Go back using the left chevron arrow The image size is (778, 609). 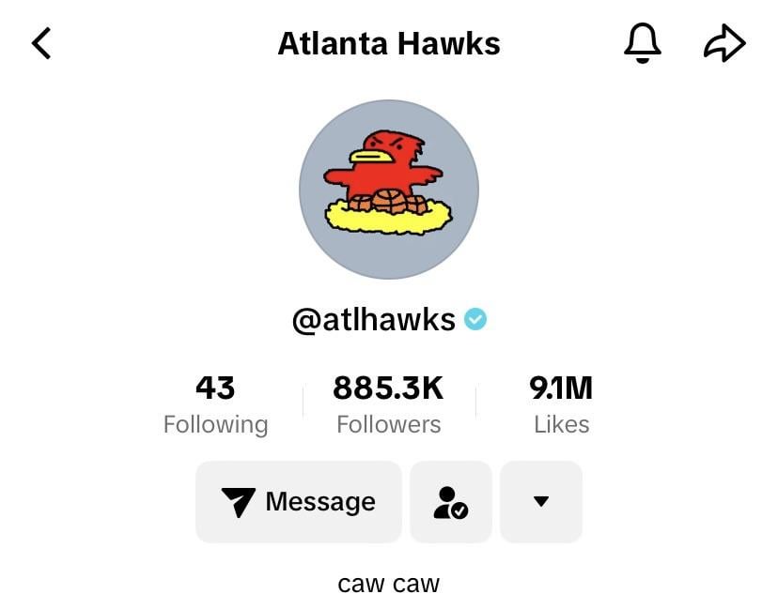[x=41, y=43]
